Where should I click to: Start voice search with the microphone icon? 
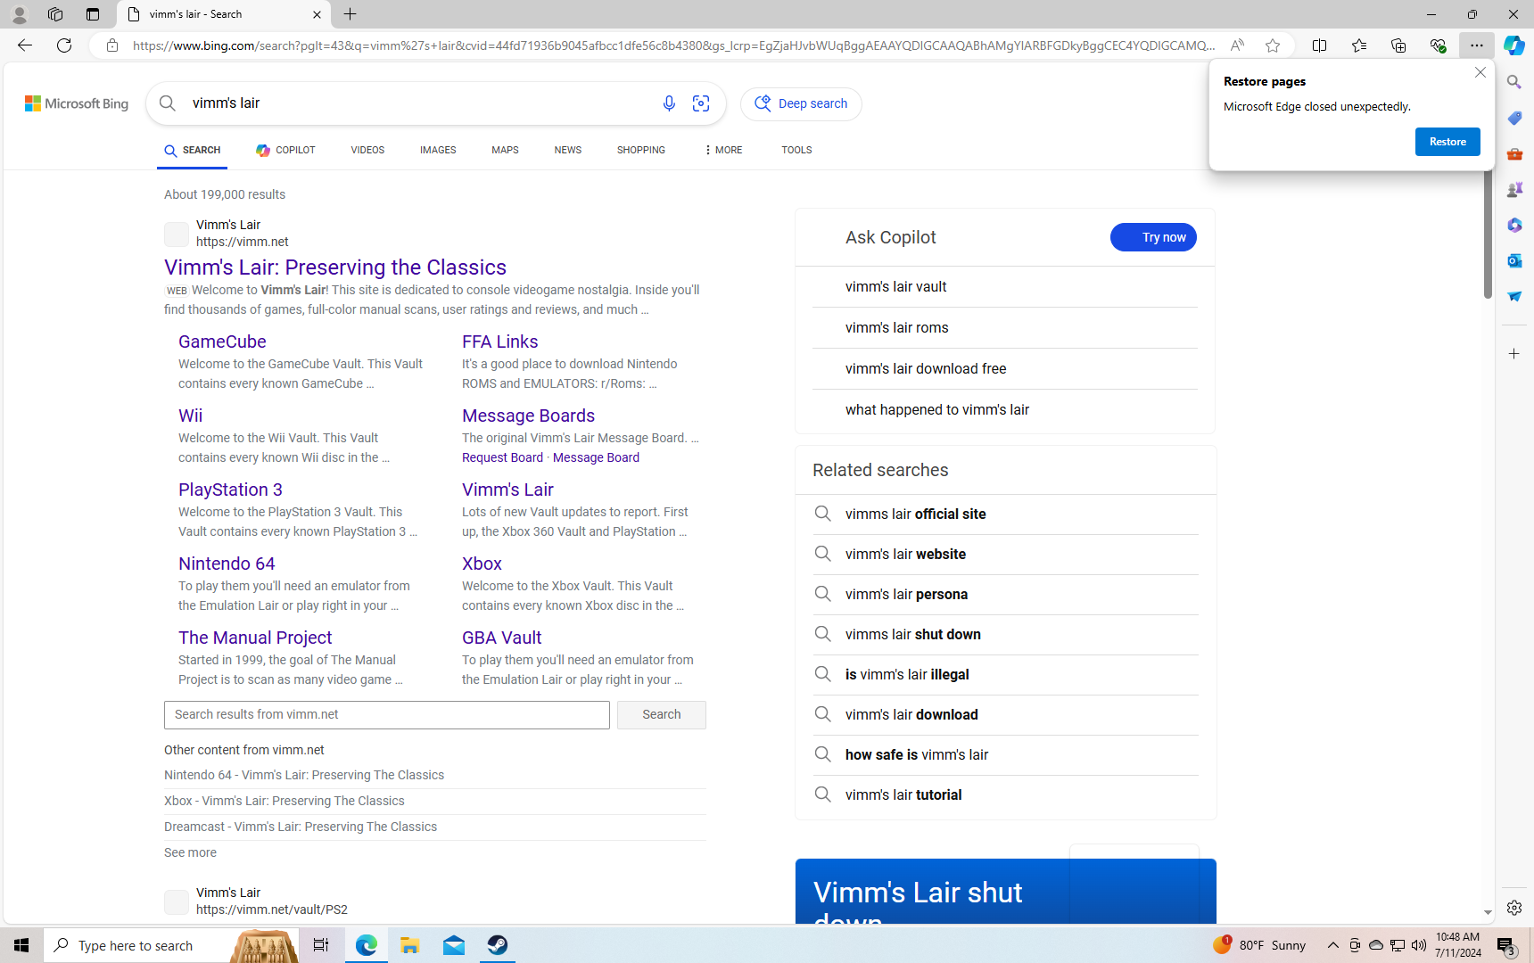(x=669, y=103)
